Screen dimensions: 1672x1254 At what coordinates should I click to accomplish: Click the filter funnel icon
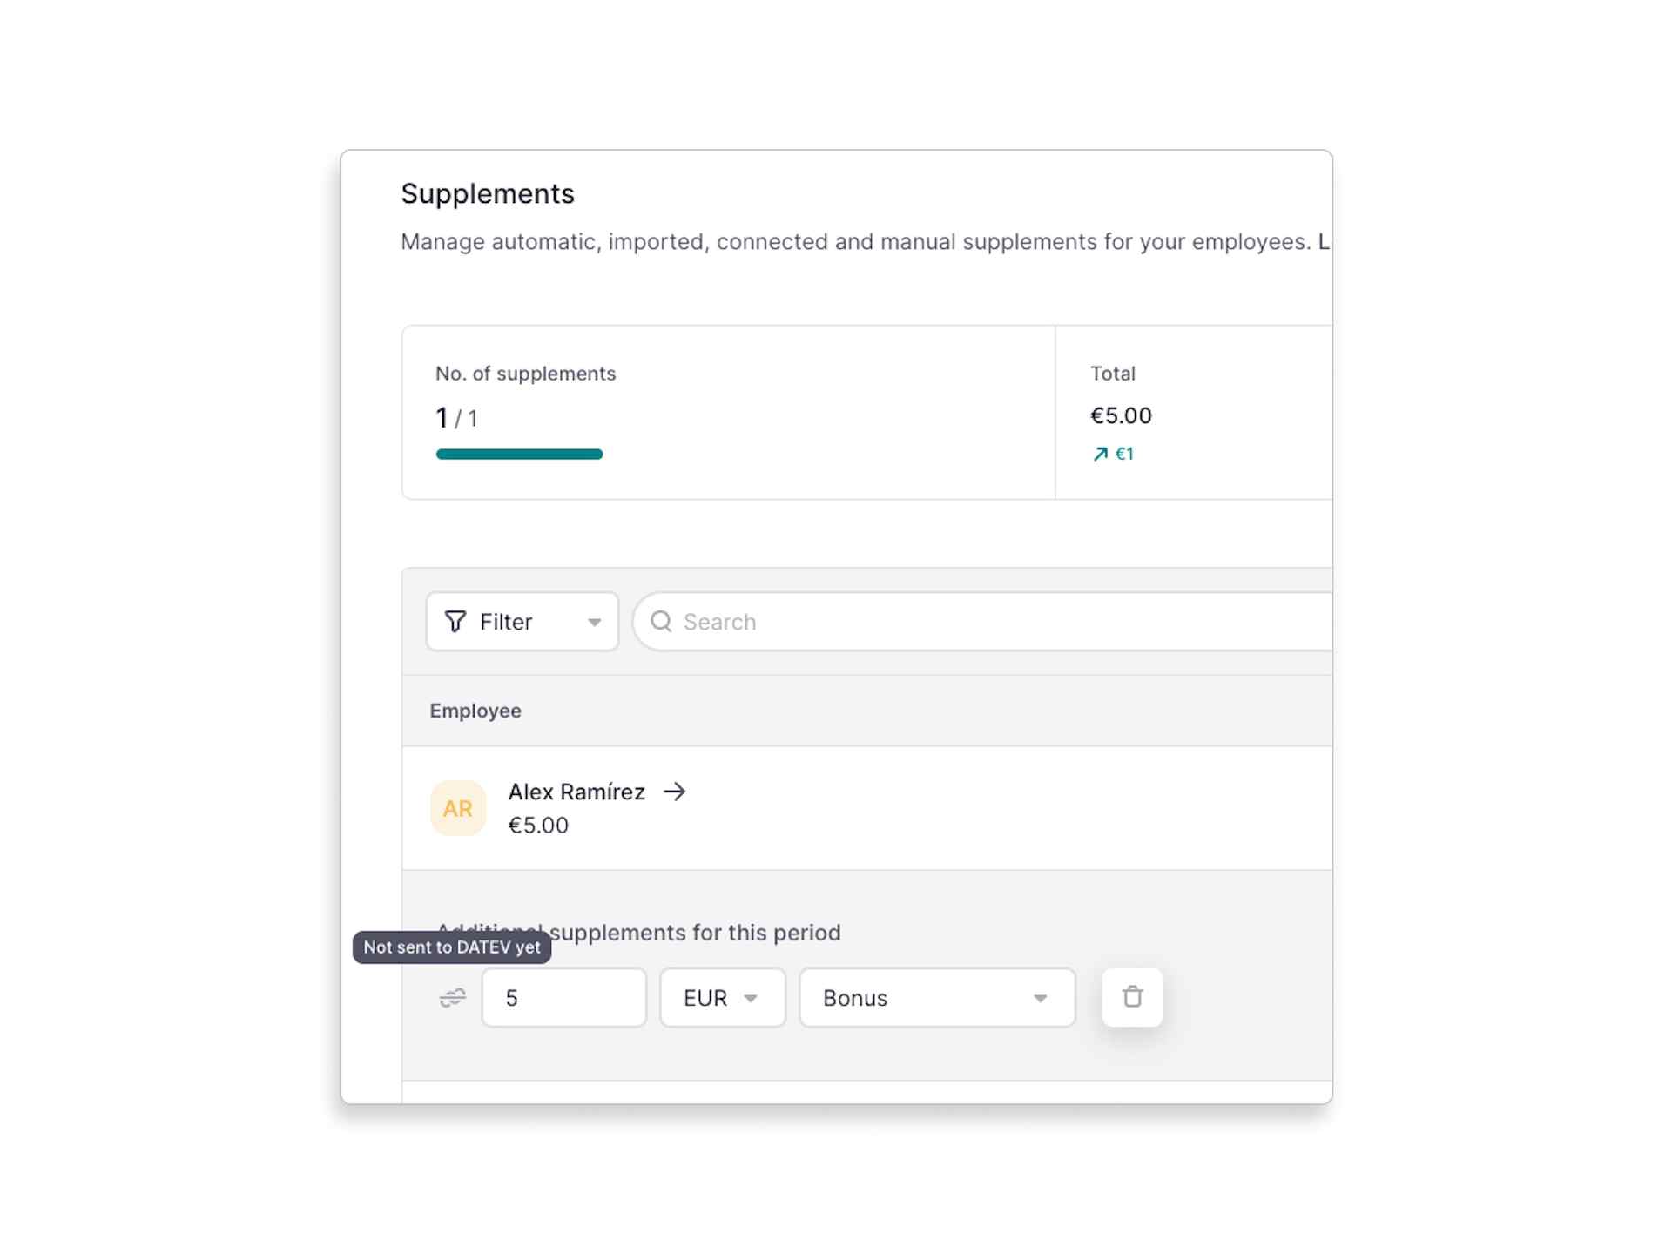pos(457,621)
